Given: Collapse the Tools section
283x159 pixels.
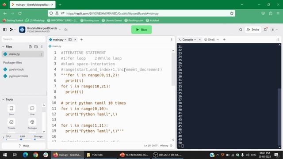Looking at the screenshot, I should click(x=3, y=99).
